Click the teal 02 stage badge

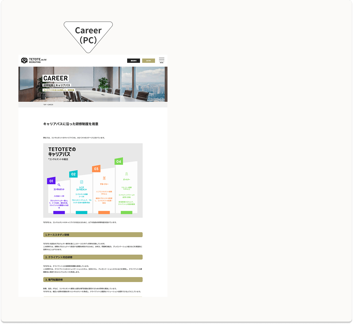[x=73, y=174]
